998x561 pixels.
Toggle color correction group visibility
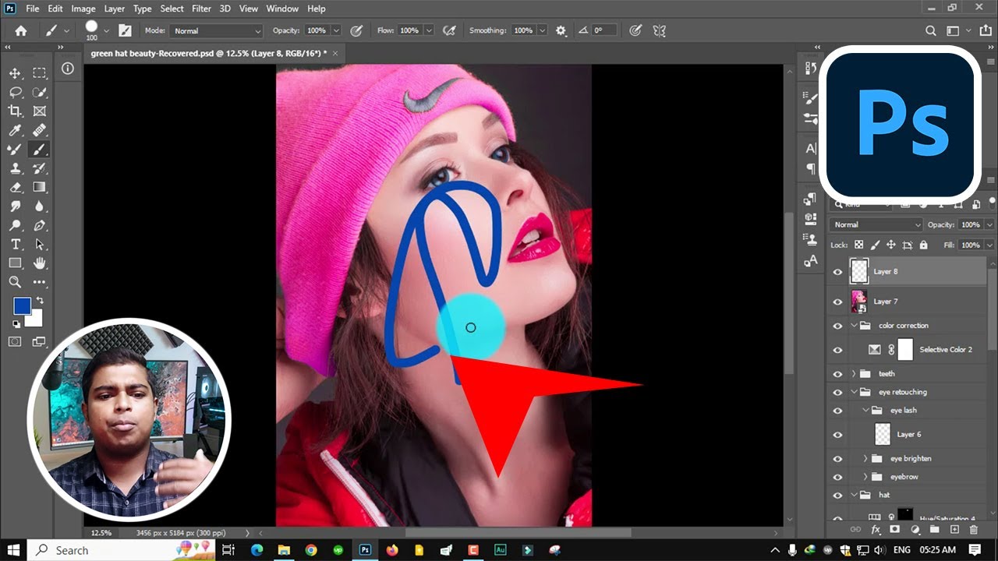tap(838, 326)
